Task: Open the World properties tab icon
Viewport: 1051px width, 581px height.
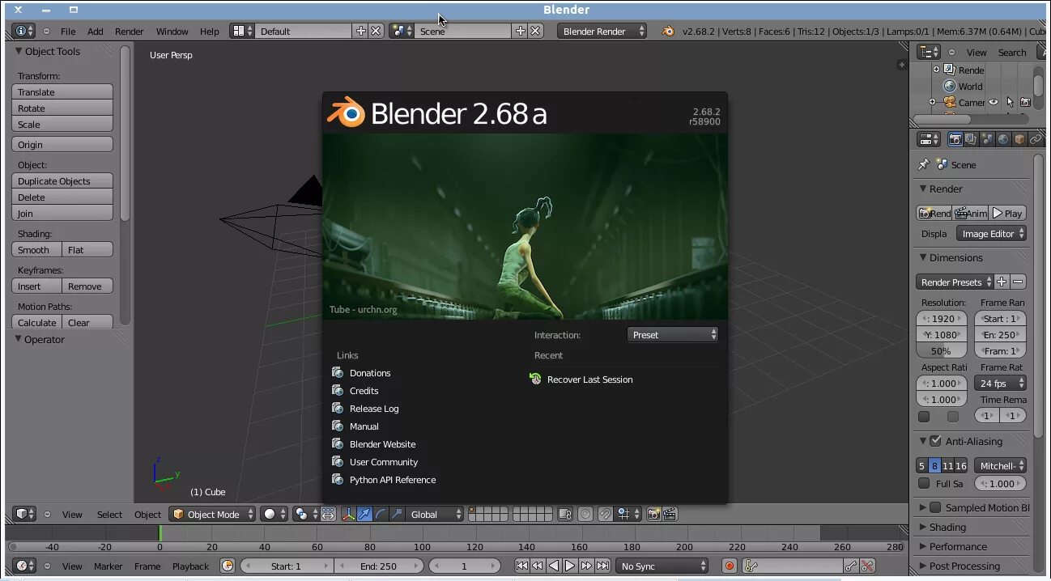Action: (x=1003, y=139)
